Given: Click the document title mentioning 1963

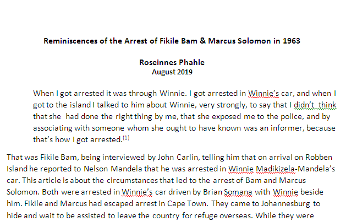Looking at the screenshot, I should (x=172, y=41).
